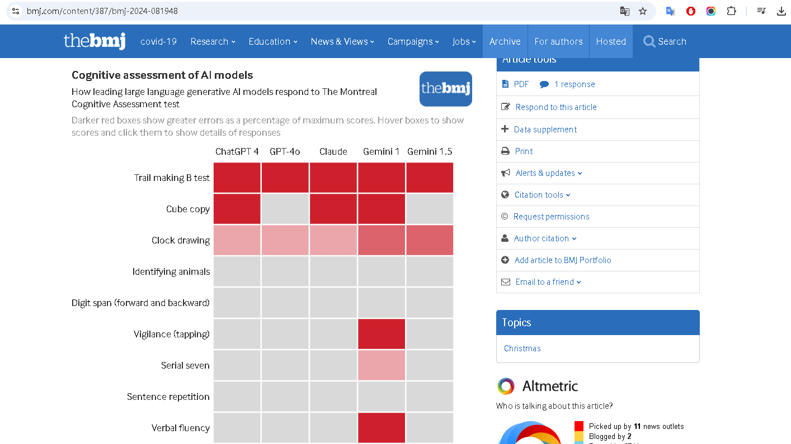Image resolution: width=791 pixels, height=444 pixels.
Task: Bookmark this page with the star icon
Action: pyautogui.click(x=643, y=11)
